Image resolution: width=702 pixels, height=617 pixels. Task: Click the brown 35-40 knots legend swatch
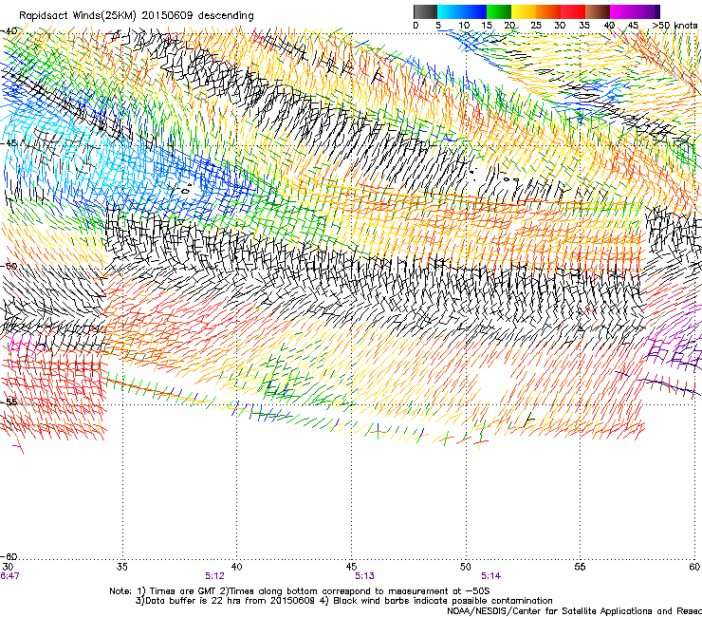pyautogui.click(x=598, y=11)
